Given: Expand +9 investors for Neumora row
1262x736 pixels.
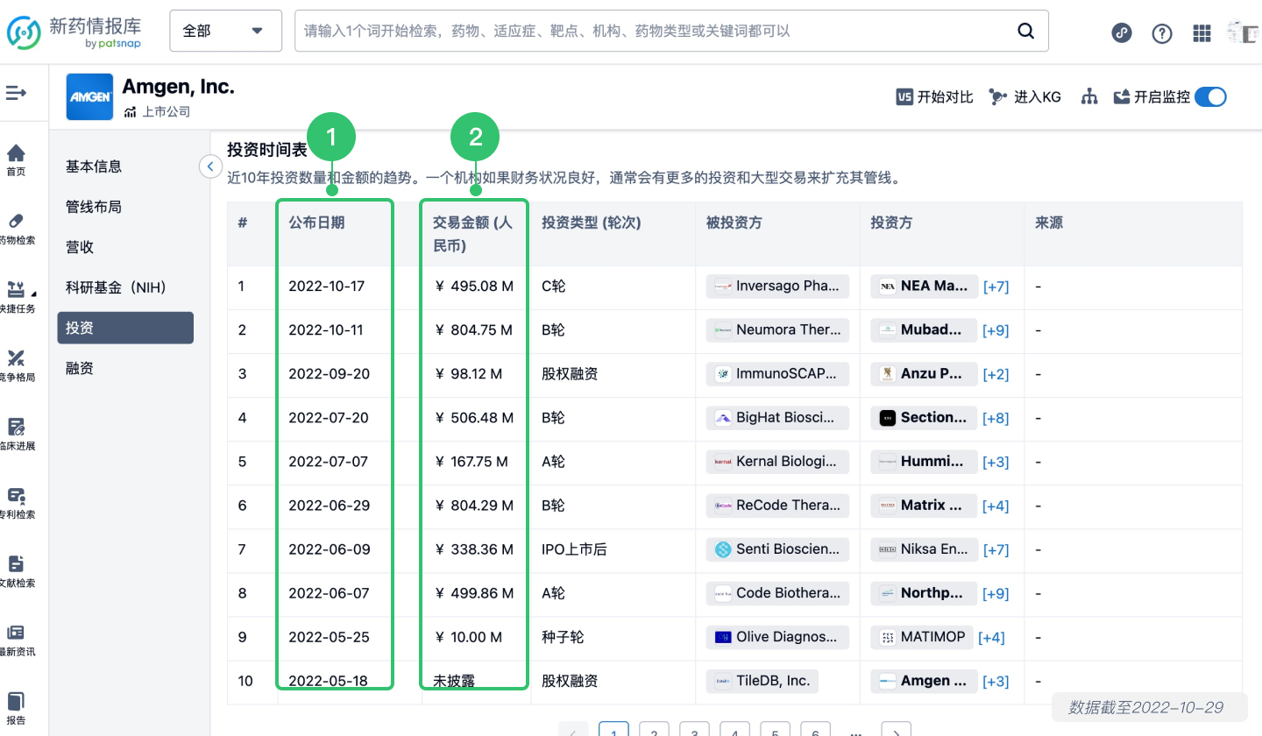Looking at the screenshot, I should click(996, 330).
